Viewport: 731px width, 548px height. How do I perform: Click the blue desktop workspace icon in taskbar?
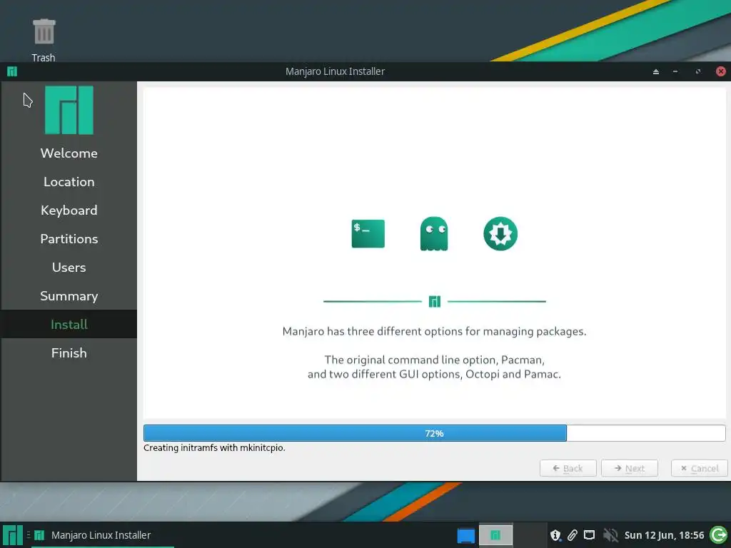[x=465, y=535]
